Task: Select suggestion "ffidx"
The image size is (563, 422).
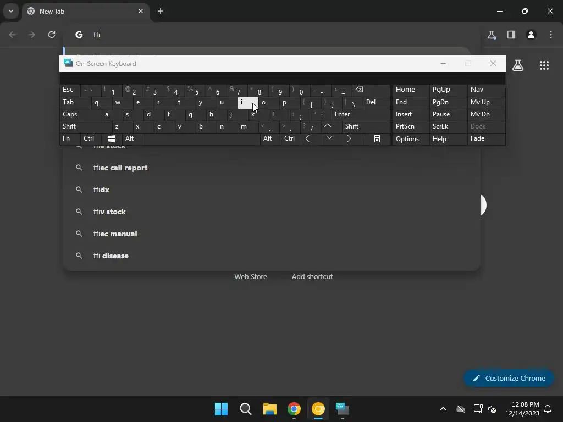Action: [x=272, y=190]
